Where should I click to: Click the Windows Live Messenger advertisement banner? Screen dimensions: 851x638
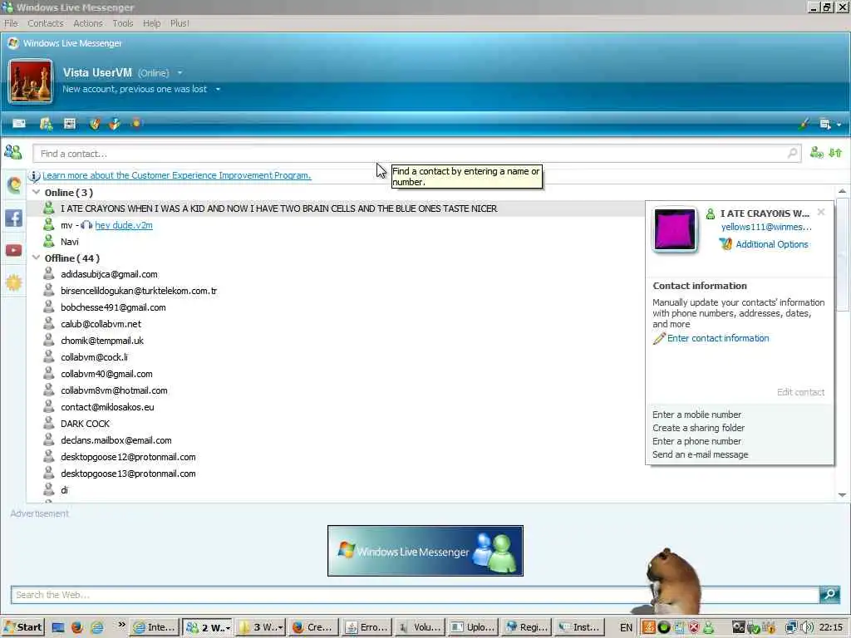(x=425, y=551)
